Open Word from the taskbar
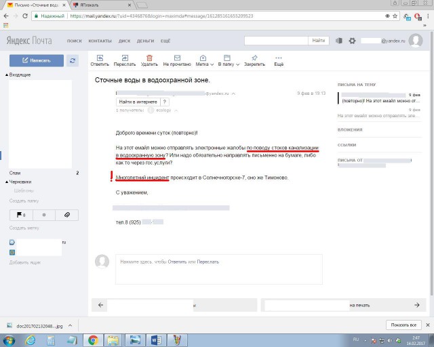The height and width of the screenshot is (347, 434). coord(157,340)
